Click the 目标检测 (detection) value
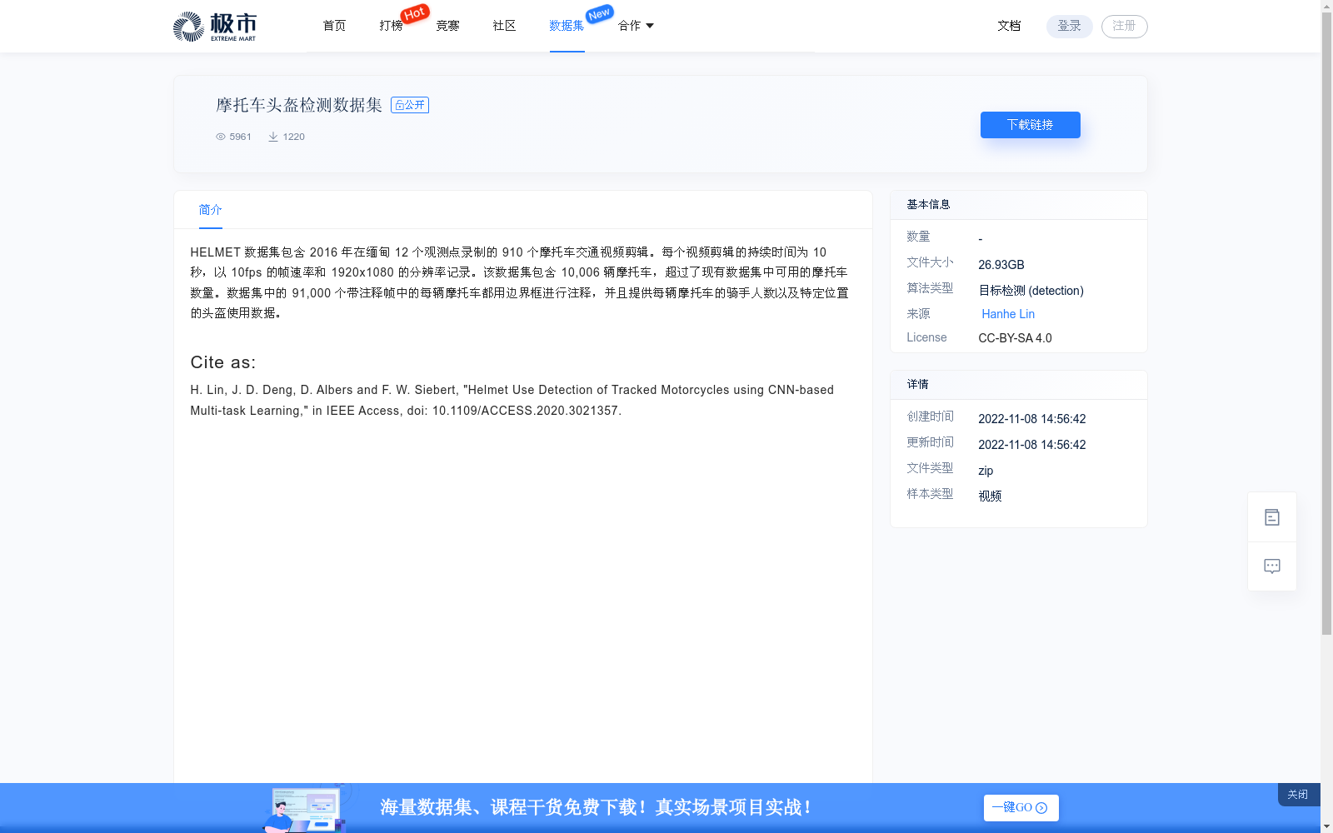 [1031, 291]
